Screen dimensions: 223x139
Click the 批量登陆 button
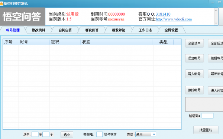[x=206, y=130]
